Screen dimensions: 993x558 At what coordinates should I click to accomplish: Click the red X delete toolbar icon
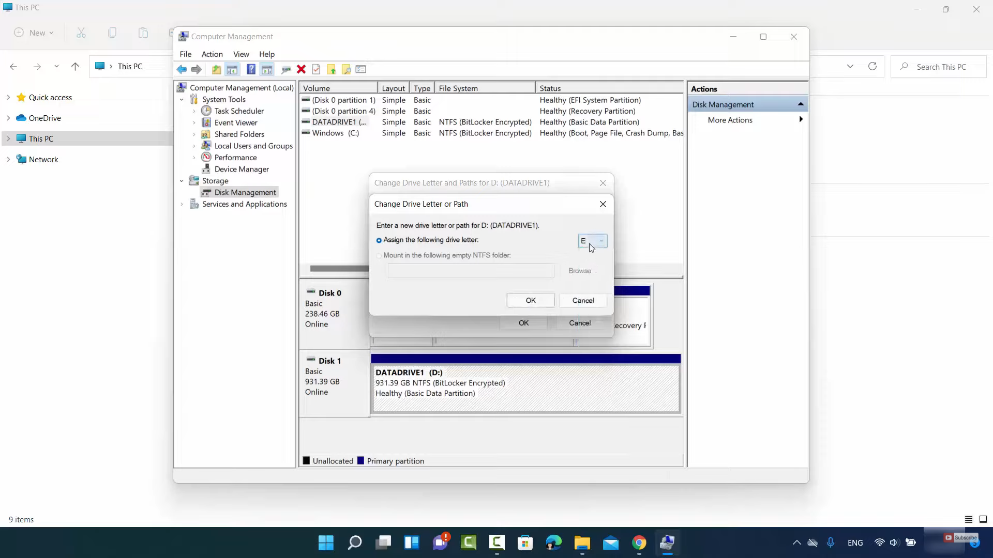pyautogui.click(x=302, y=69)
